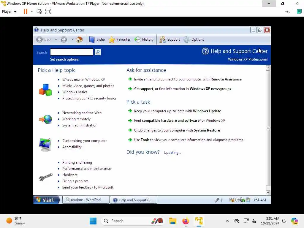Open the XP start menu button
Screen dimensions: 304x228
tap(46, 200)
